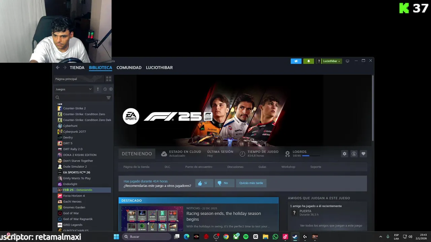This screenshot has width=431, height=242.
Task: Click the play time clock icon
Action: (x=242, y=154)
